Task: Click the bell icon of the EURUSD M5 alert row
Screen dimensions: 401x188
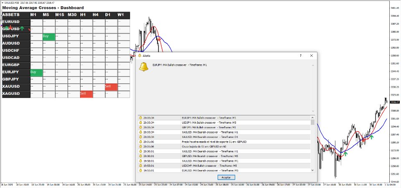Action: (x=140, y=170)
